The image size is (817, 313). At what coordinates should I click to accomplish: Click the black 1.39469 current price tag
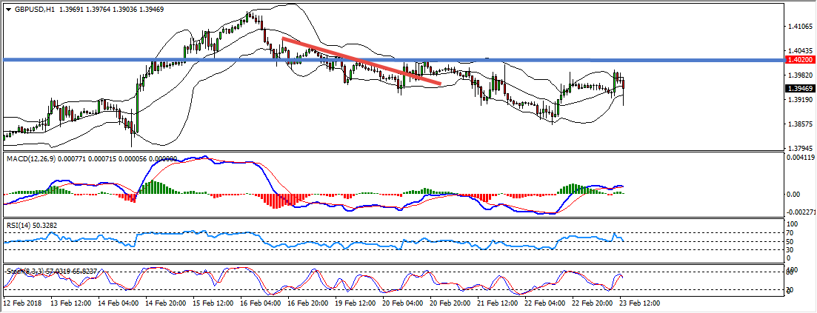(799, 88)
